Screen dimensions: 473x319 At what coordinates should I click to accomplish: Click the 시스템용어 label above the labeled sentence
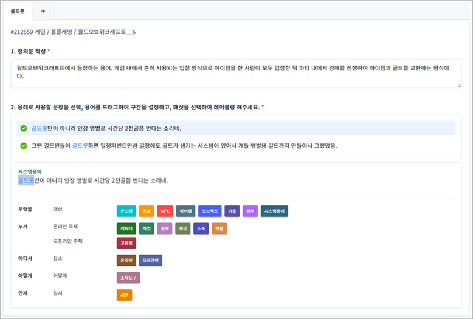(x=30, y=171)
